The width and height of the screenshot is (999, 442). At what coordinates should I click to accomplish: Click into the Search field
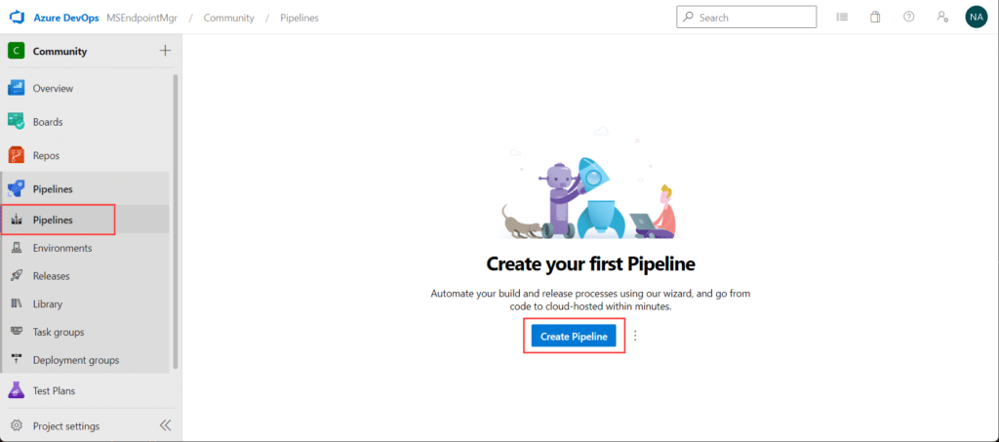[x=746, y=18]
